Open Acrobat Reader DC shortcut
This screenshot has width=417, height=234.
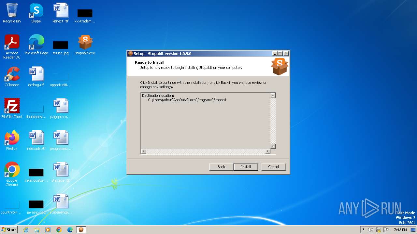(x=12, y=47)
